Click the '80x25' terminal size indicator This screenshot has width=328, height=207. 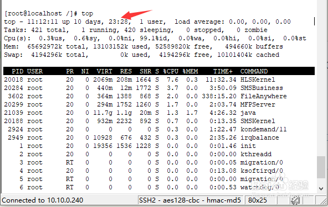257,200
